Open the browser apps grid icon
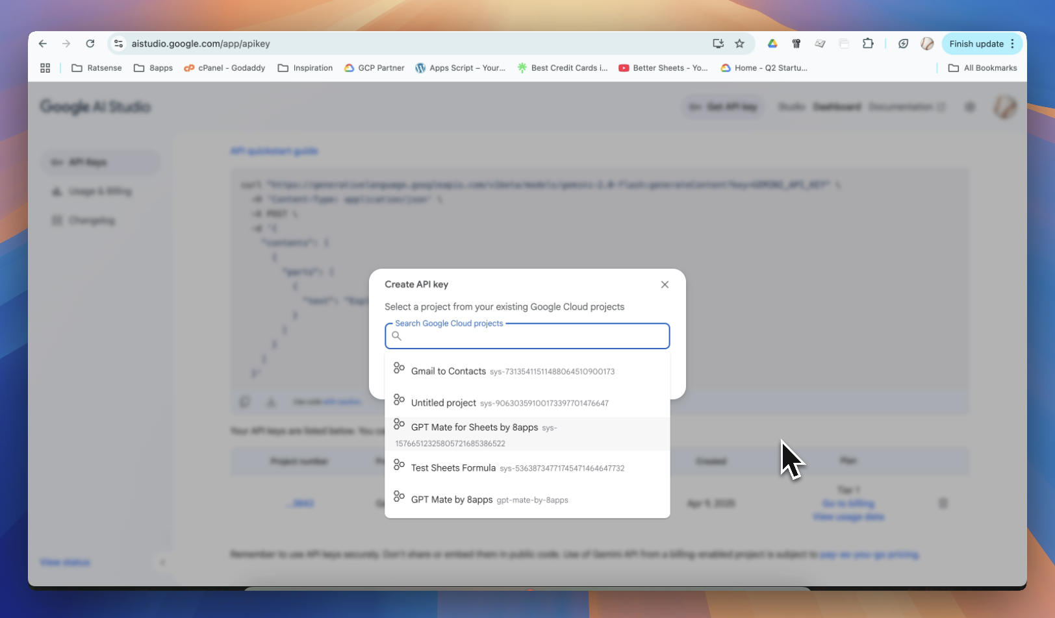The width and height of the screenshot is (1055, 618). 45,68
